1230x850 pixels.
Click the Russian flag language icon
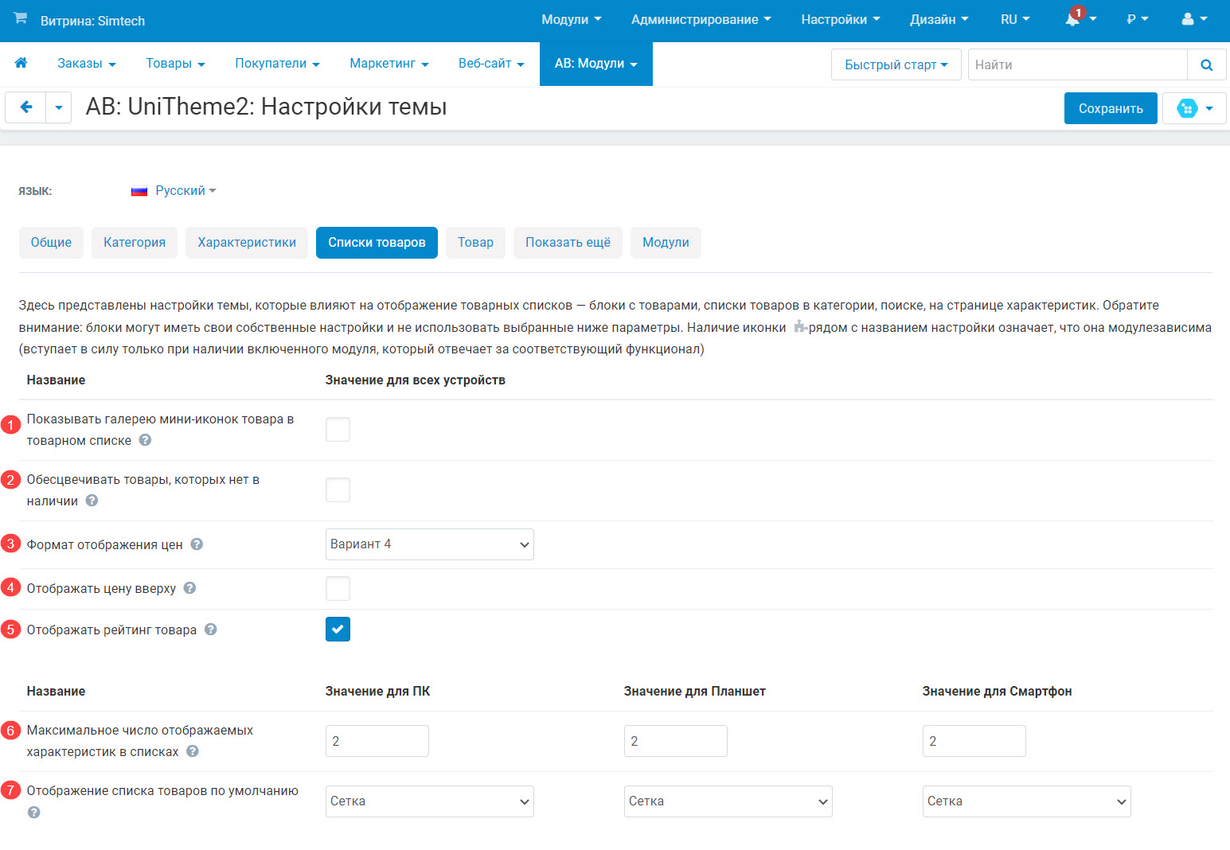click(x=139, y=191)
